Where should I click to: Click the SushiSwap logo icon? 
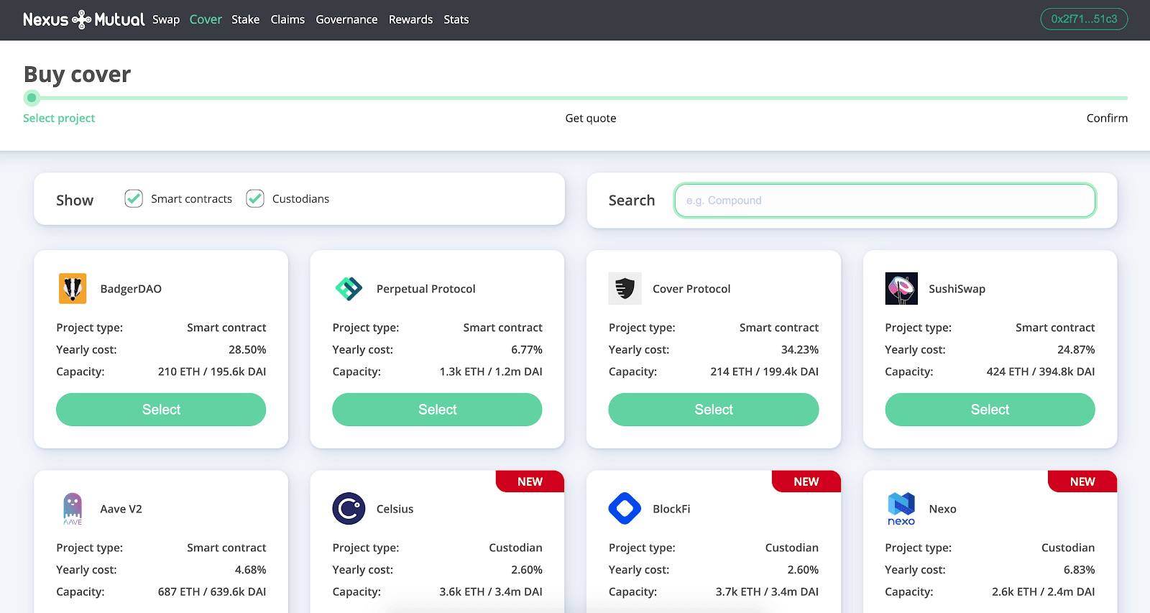901,289
